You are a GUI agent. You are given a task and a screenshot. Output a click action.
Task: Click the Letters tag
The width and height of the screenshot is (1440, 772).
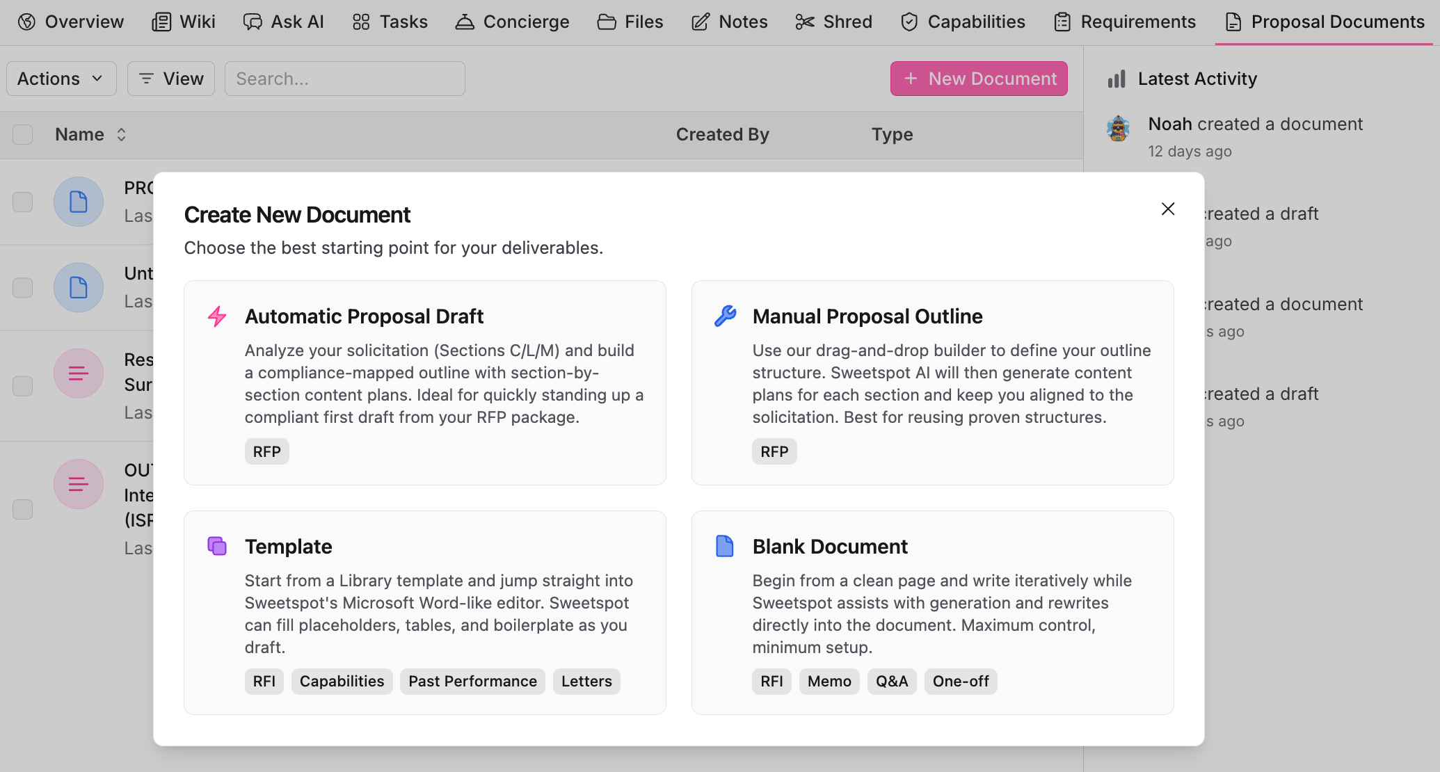tap(586, 682)
